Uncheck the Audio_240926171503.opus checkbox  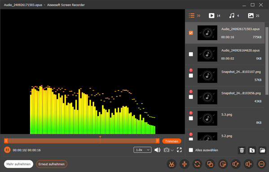[191, 33]
